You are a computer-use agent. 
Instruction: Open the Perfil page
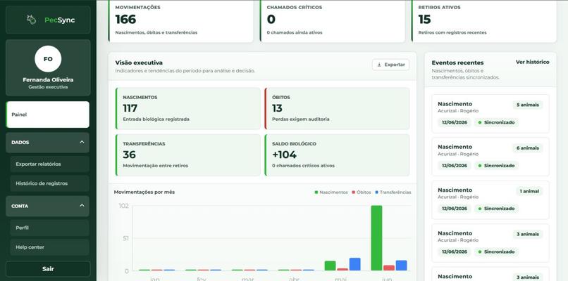49,228
